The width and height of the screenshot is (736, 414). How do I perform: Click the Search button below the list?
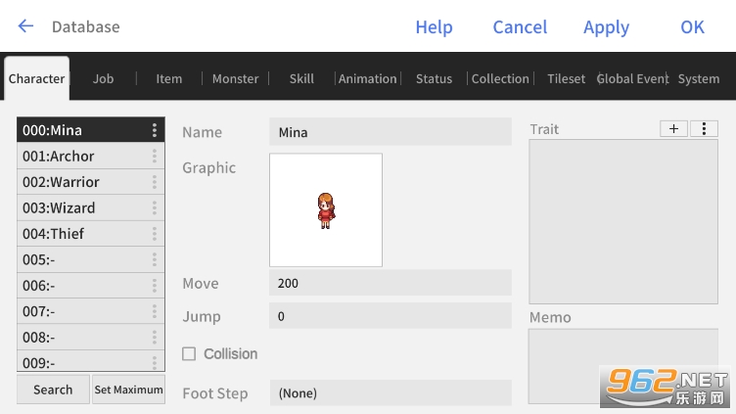pyautogui.click(x=53, y=390)
